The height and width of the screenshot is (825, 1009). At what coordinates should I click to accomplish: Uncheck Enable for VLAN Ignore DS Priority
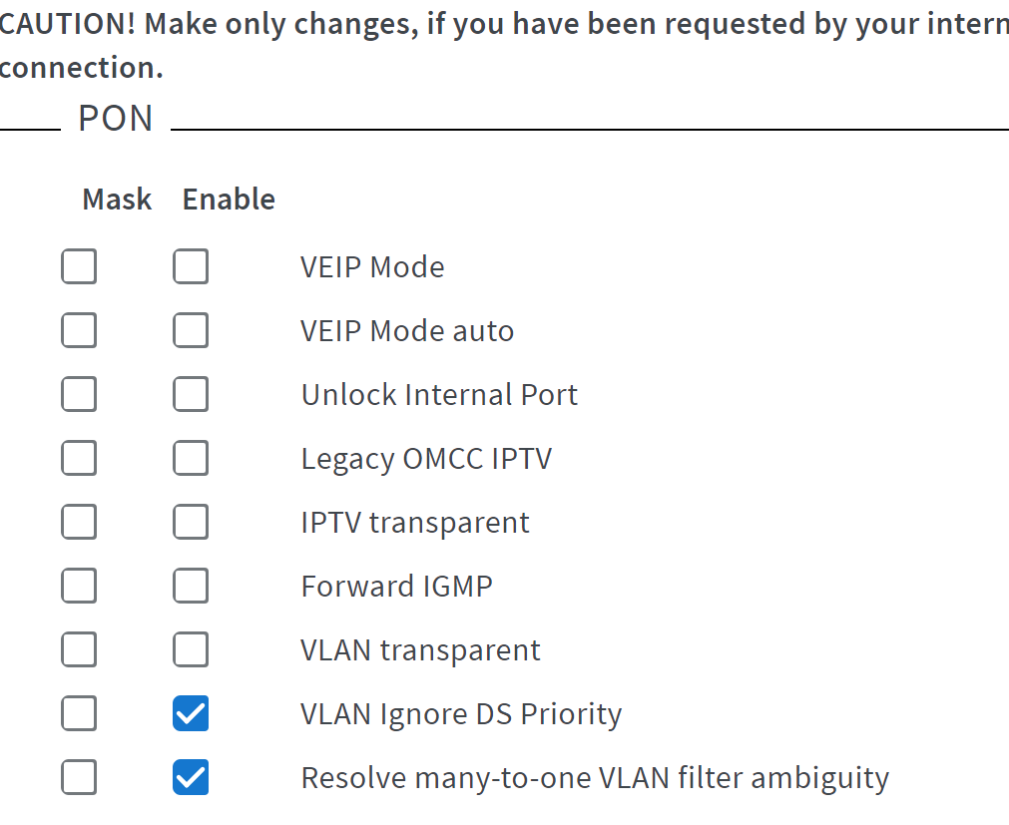[x=191, y=713]
